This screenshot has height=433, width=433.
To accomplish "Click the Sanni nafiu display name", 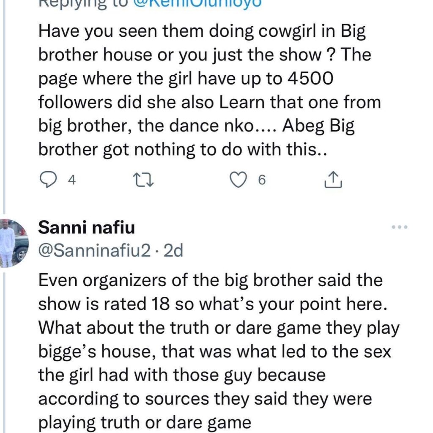I will (86, 228).
